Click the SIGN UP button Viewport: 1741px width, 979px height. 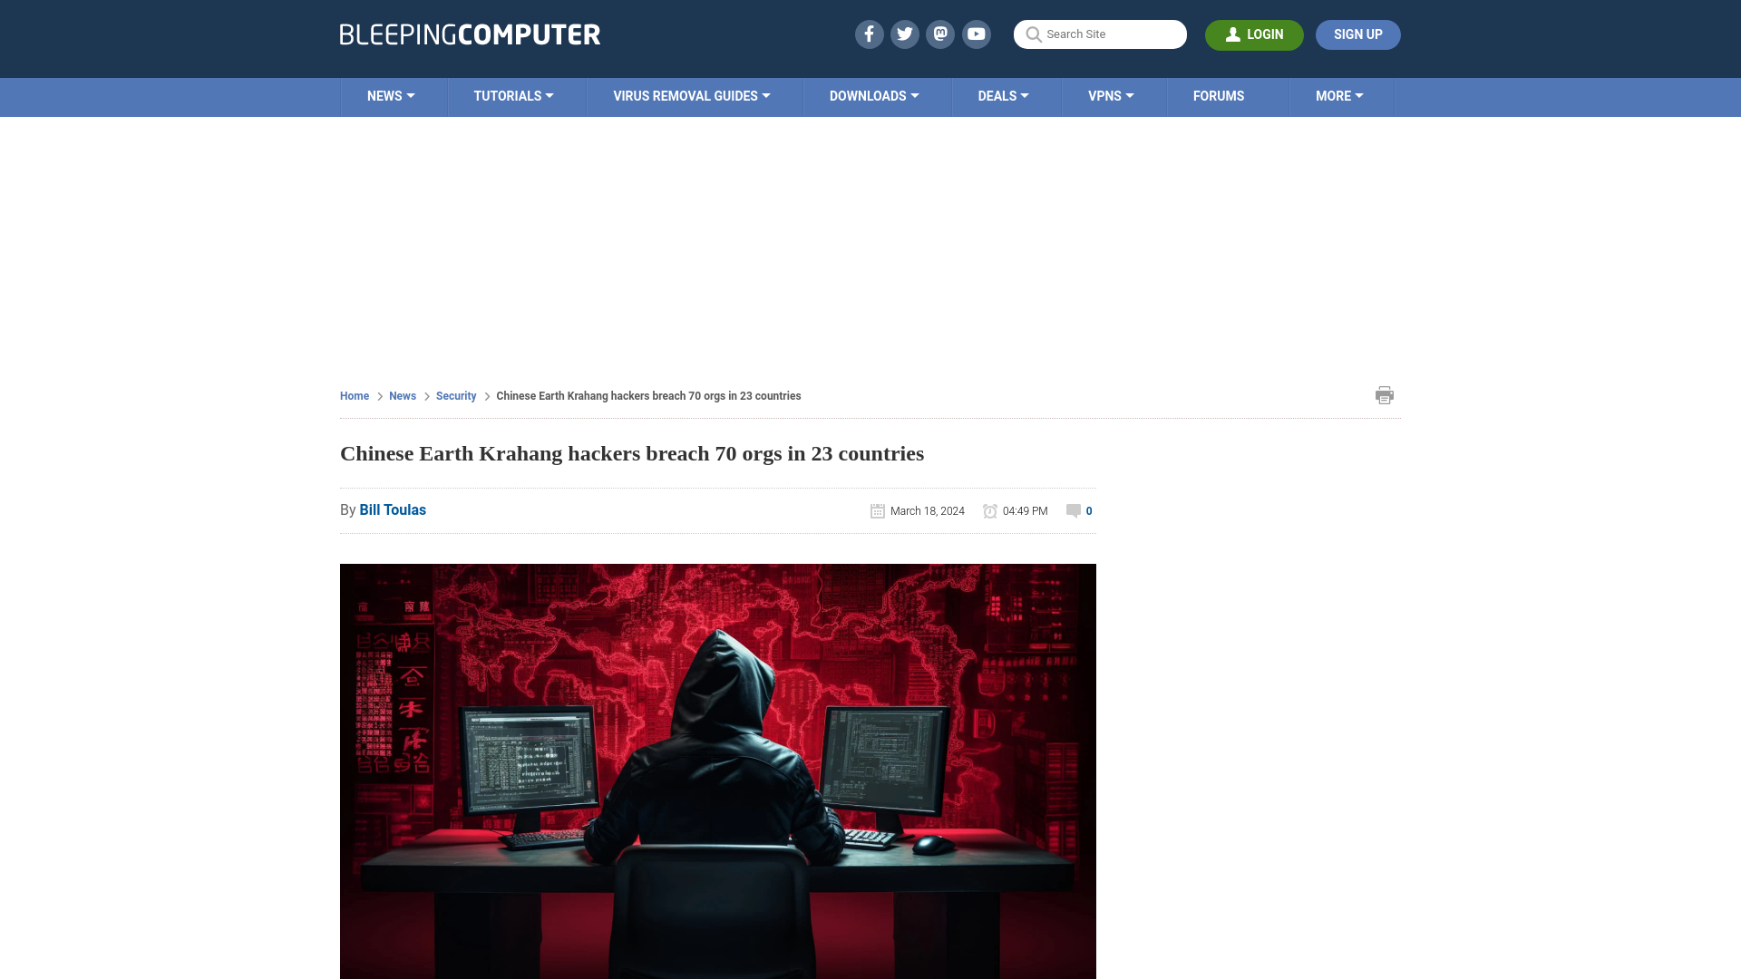(1358, 34)
